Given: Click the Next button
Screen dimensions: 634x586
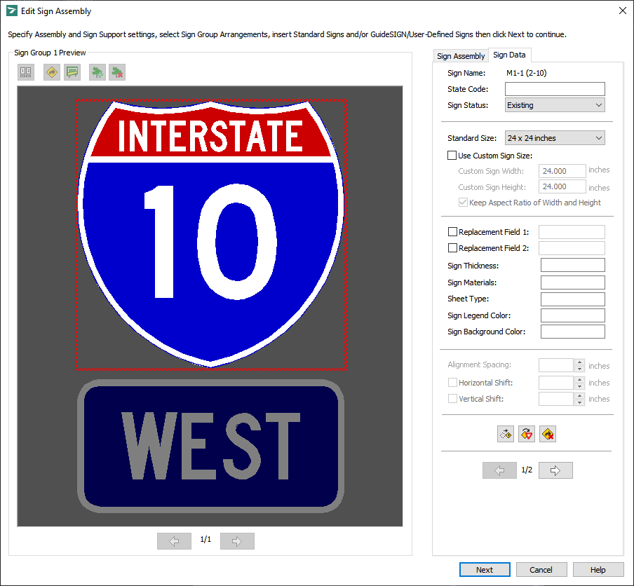Looking at the screenshot, I should coord(485,570).
